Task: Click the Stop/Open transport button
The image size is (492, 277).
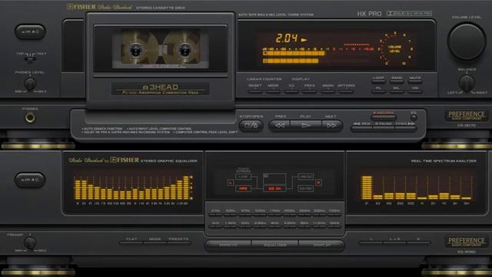Action: pos(251,125)
